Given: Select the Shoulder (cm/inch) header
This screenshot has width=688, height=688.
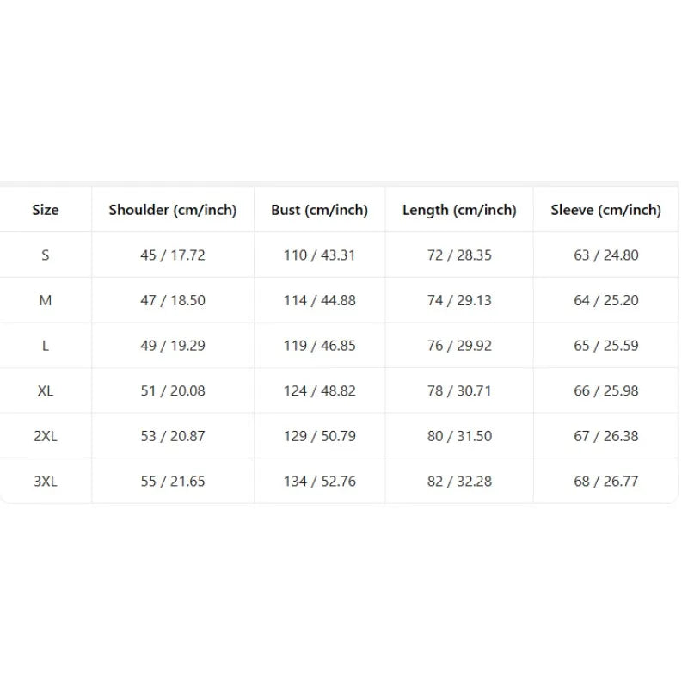Looking at the screenshot, I should coord(173,210).
